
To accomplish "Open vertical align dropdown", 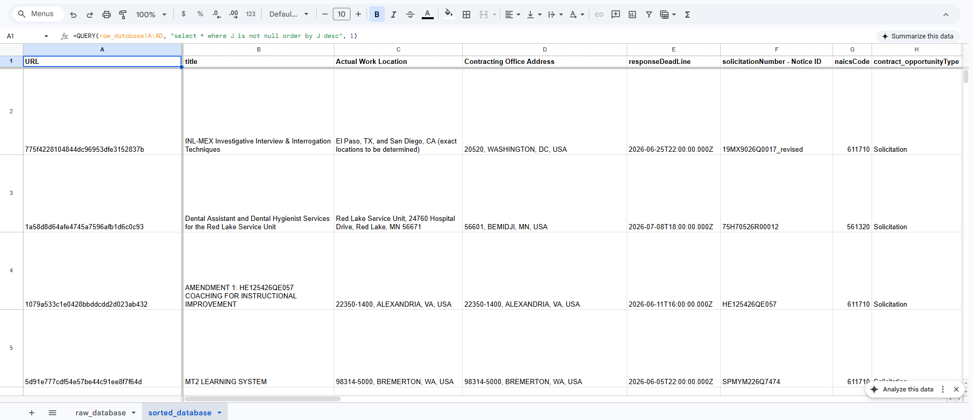I will point(534,14).
